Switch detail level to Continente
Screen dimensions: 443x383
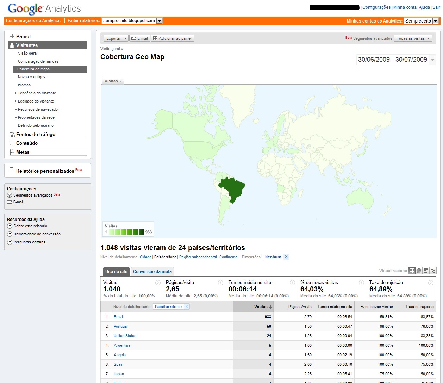click(228, 257)
